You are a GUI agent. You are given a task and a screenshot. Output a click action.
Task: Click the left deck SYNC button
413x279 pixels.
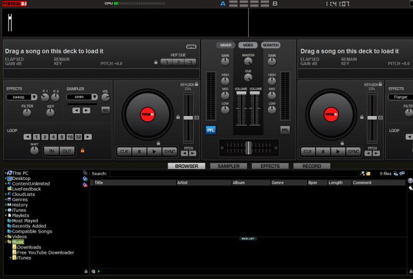169,152
